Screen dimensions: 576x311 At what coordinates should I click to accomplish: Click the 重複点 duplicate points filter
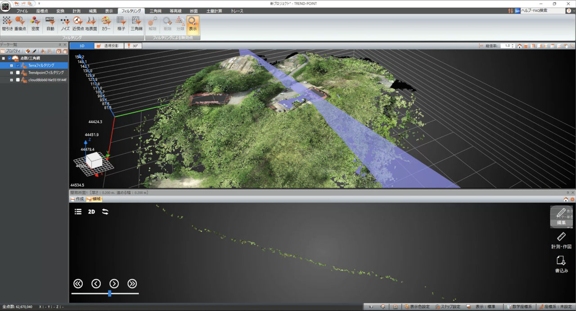coord(20,24)
